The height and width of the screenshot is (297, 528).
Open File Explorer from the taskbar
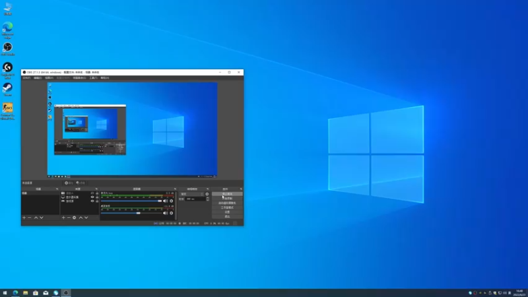25,293
